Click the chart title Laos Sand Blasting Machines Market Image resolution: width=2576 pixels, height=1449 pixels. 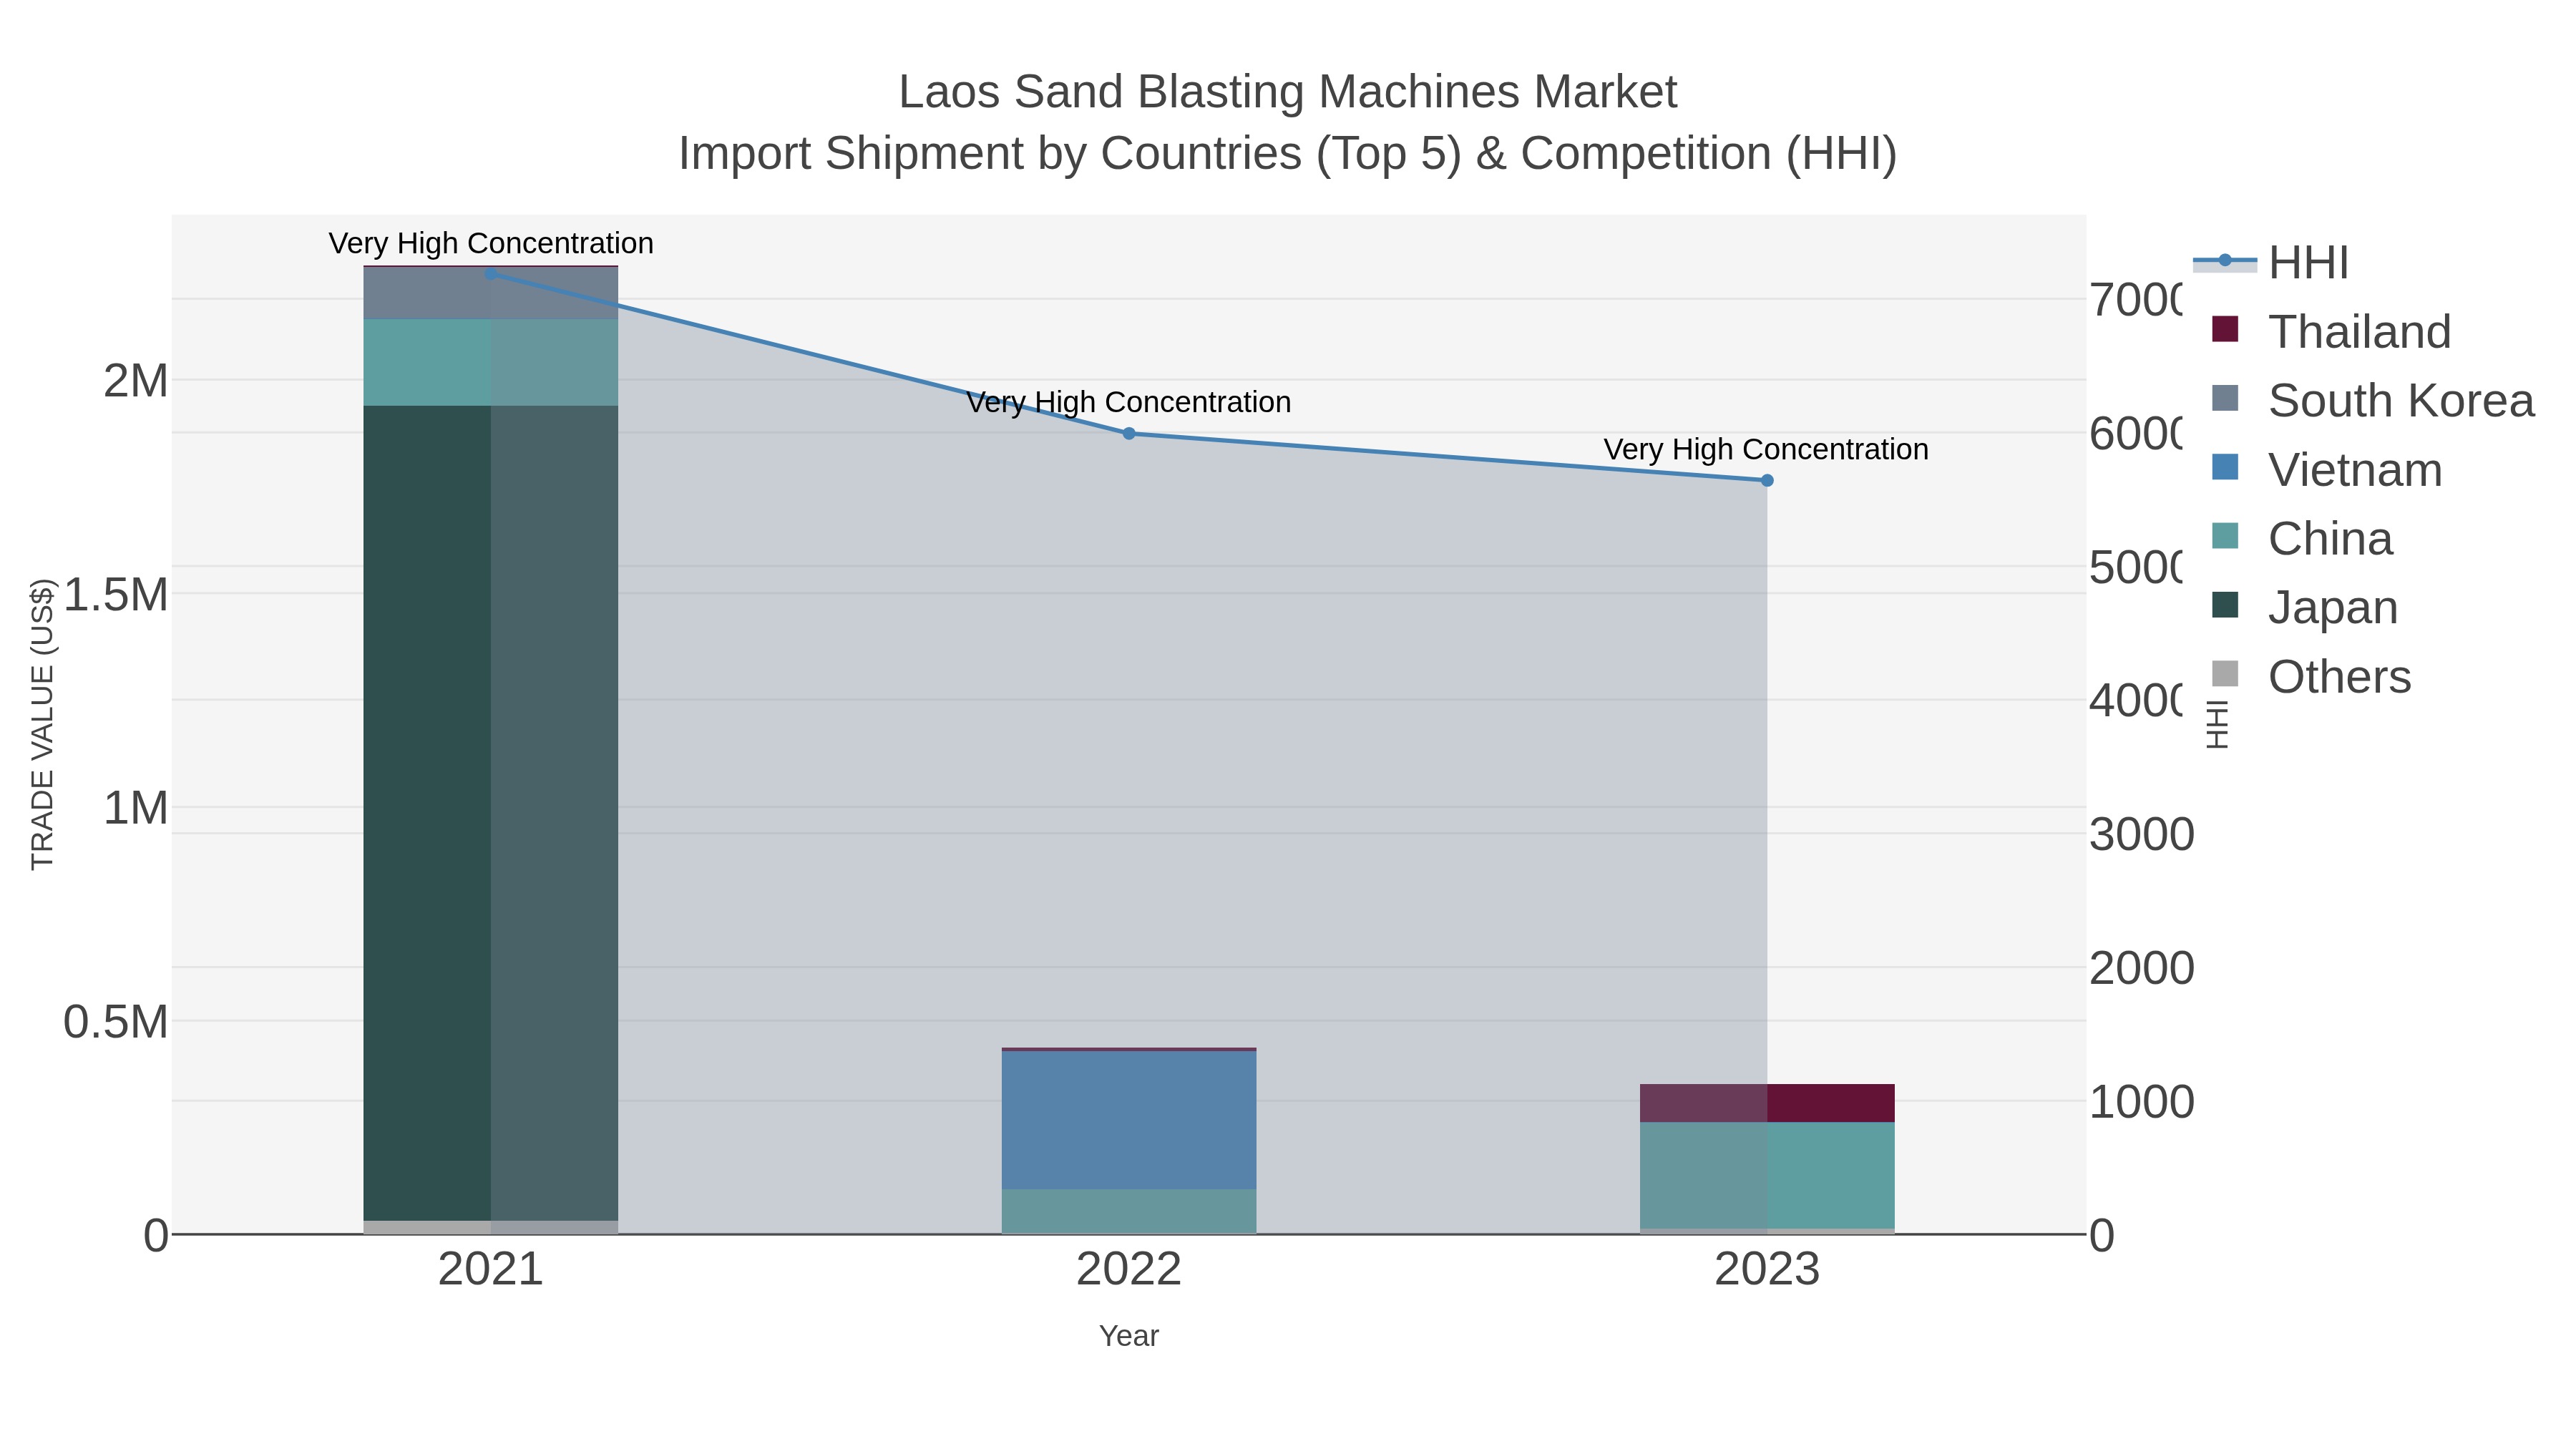coord(1288,92)
